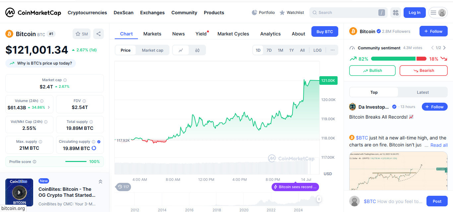The height and width of the screenshot is (212, 453).
Task: Toggle LOG scale on chart
Action: [x=317, y=50]
